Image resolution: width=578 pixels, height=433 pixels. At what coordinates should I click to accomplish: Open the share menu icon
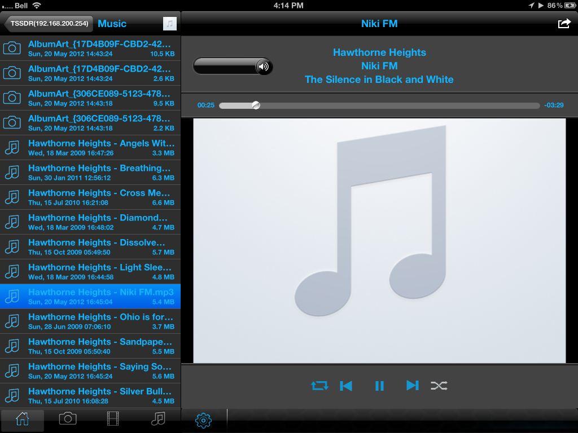(564, 23)
